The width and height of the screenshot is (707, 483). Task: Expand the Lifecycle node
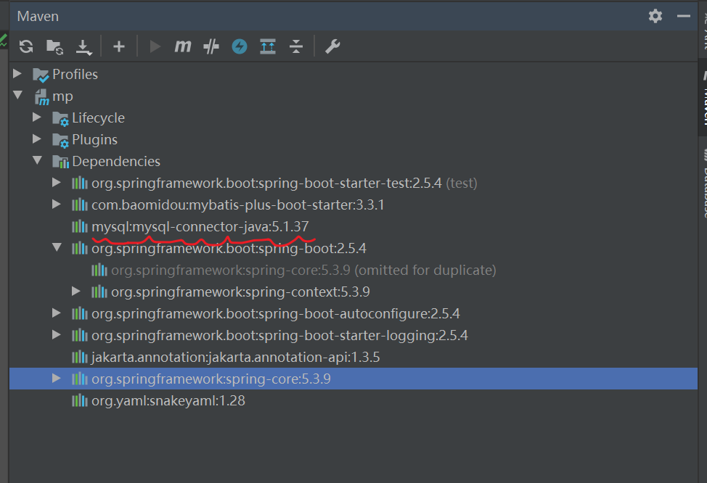point(37,117)
